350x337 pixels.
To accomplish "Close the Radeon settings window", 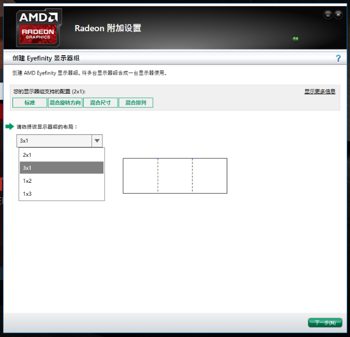I will (x=339, y=14).
